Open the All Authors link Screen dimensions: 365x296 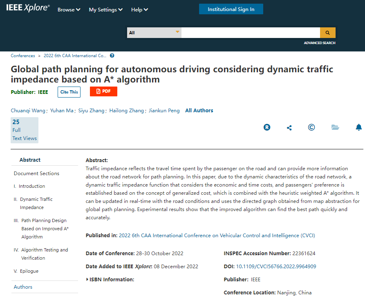(199, 111)
